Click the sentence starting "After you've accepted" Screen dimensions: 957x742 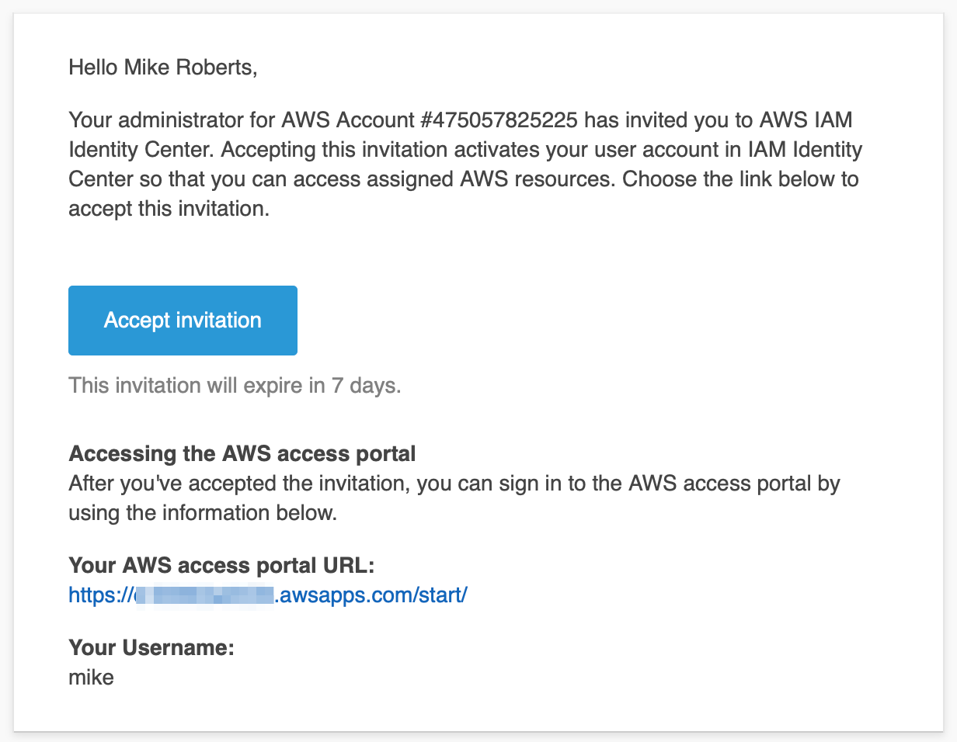point(454,484)
